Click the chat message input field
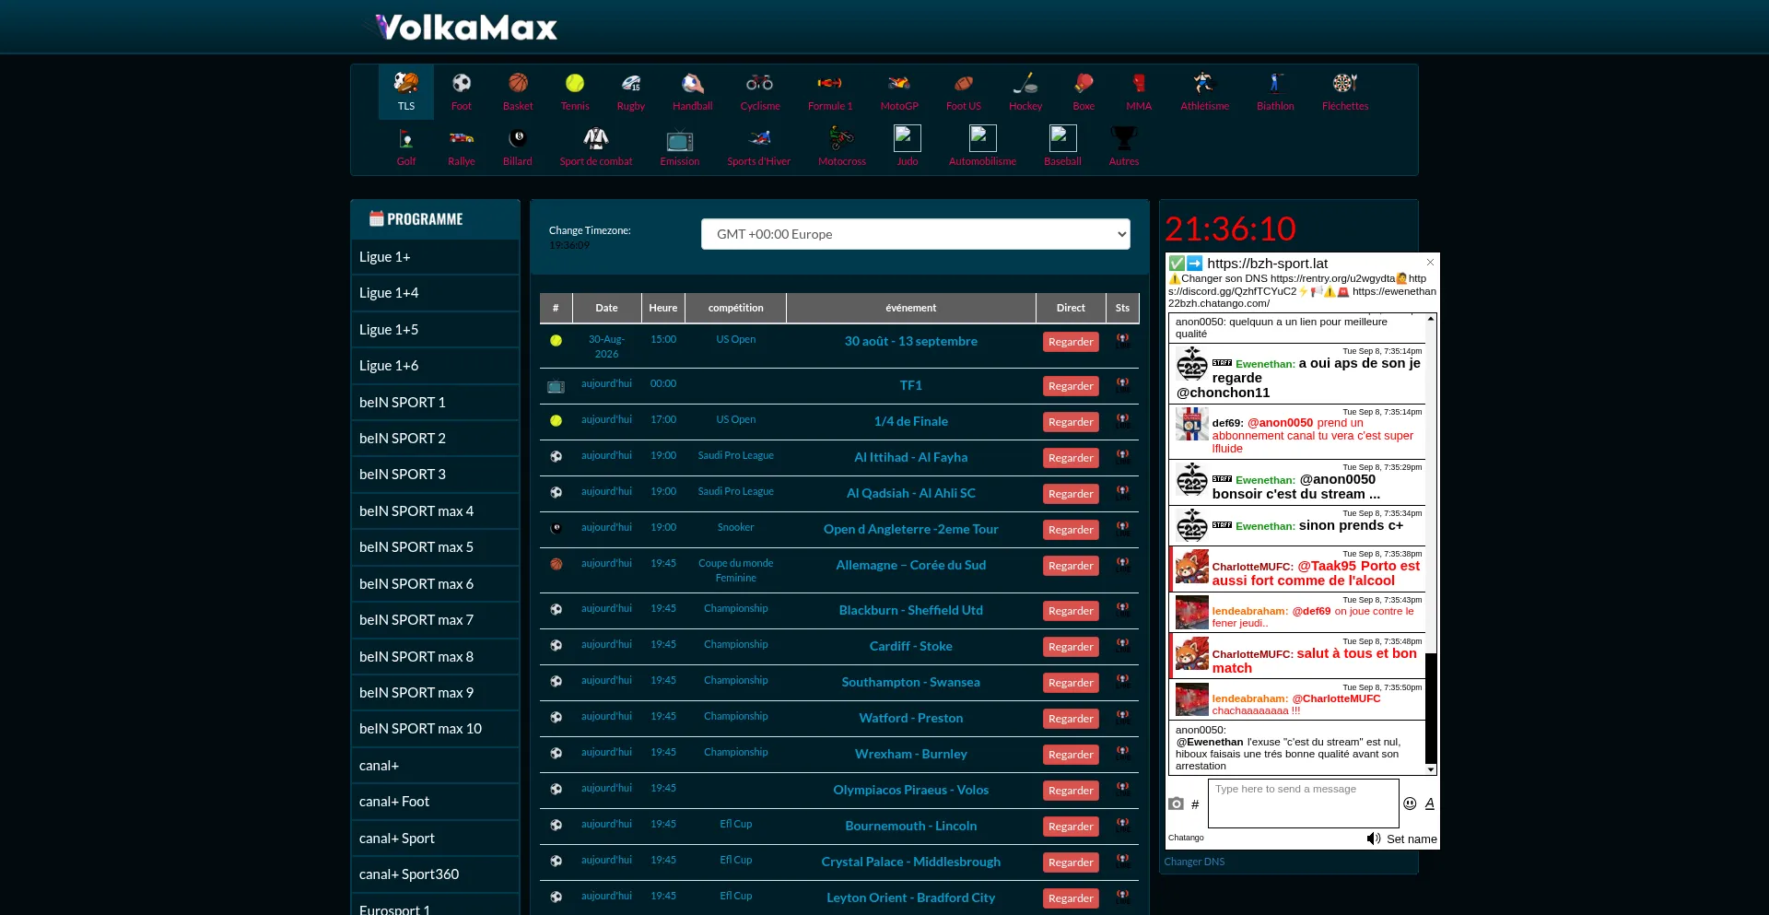The width and height of the screenshot is (1769, 915). click(1303, 804)
